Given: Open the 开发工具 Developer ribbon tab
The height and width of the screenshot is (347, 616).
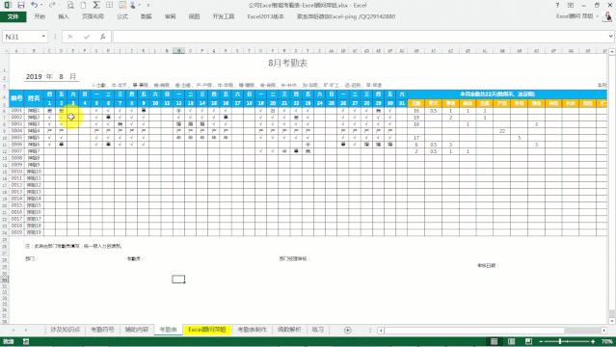Looking at the screenshot, I should pos(224,16).
